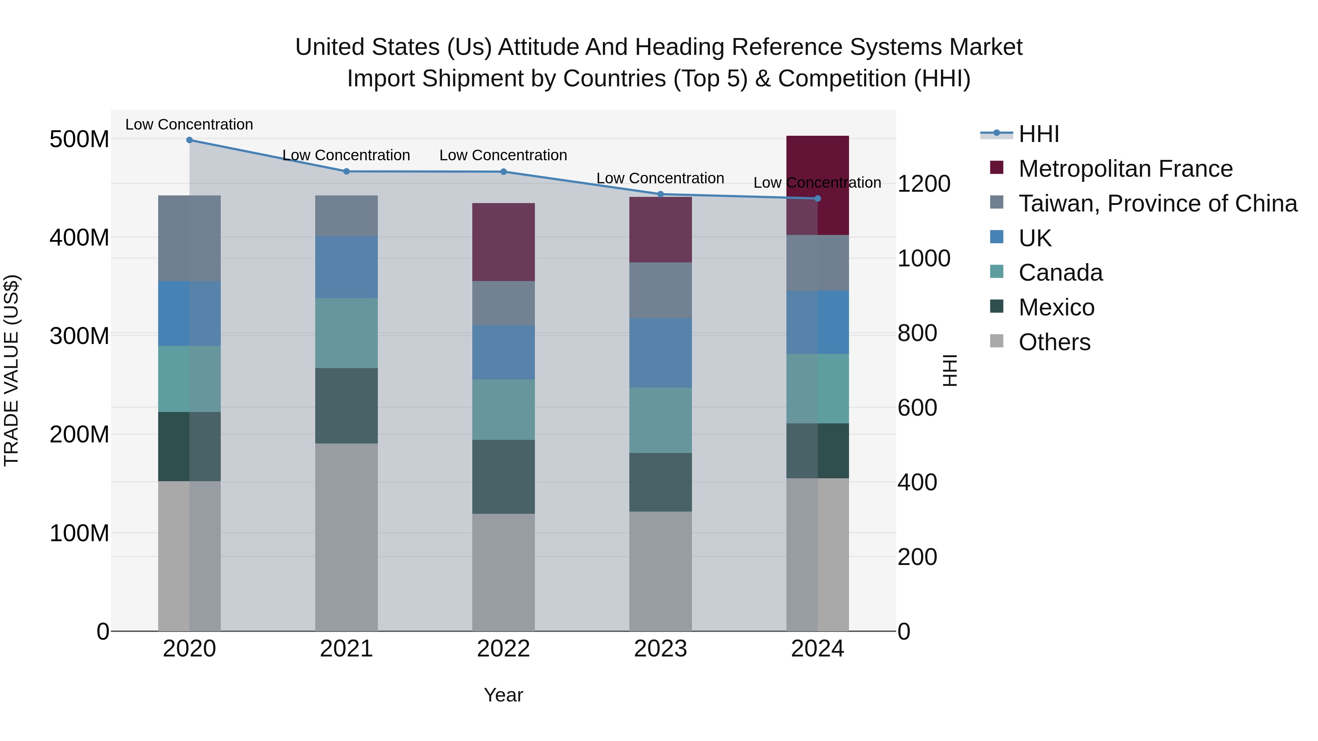This screenshot has height=741, width=1318.
Task: Click Low Concentration annotation above 2023
Action: click(660, 178)
